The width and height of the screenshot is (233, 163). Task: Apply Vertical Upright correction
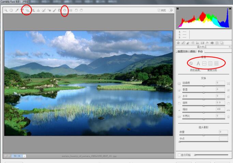click(210, 63)
